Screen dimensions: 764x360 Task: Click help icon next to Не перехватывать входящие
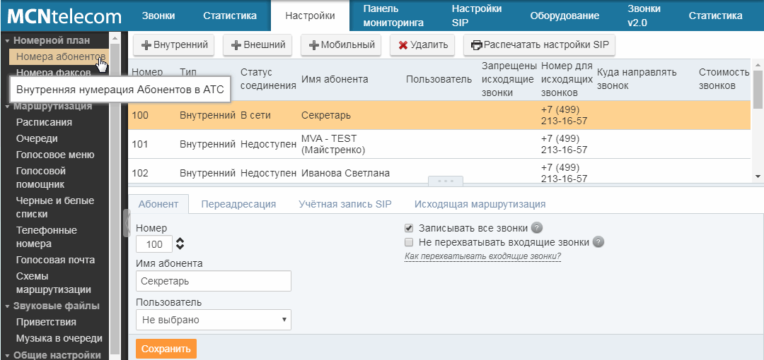[x=598, y=242]
